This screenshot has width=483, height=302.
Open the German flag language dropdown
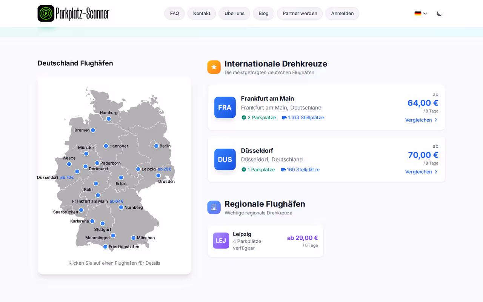tap(421, 14)
